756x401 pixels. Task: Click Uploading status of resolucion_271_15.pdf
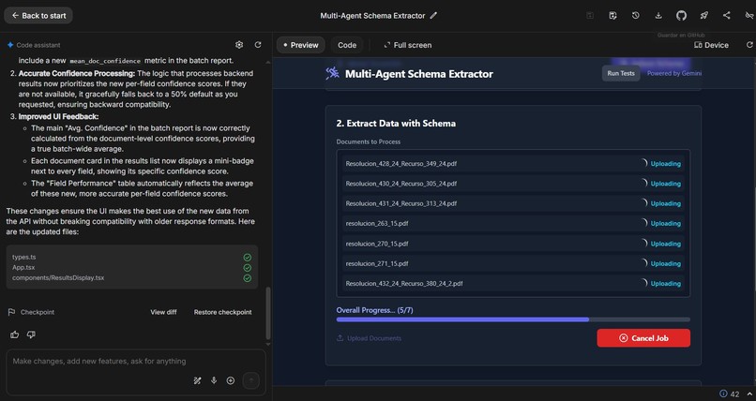tap(665, 263)
